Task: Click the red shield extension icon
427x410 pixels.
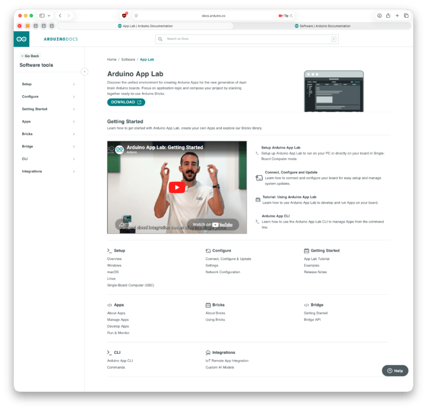Action: (x=125, y=16)
